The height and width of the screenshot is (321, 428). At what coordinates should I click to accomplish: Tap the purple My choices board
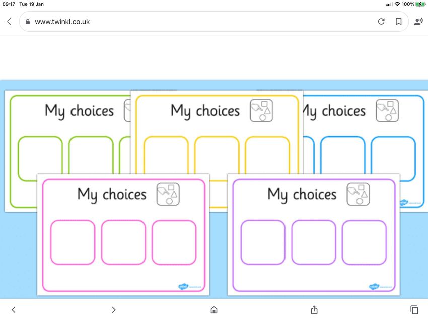pos(314,234)
